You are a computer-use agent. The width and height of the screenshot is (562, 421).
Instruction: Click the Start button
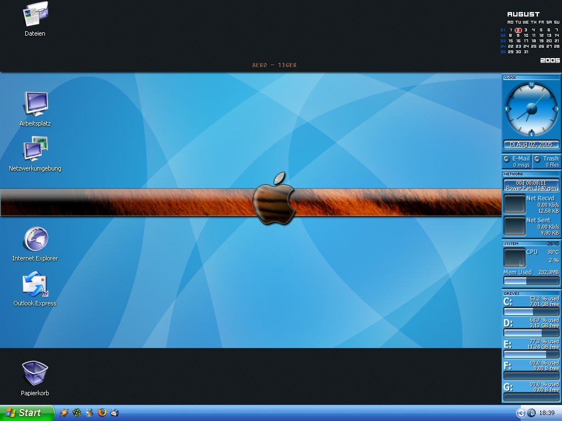(27, 413)
